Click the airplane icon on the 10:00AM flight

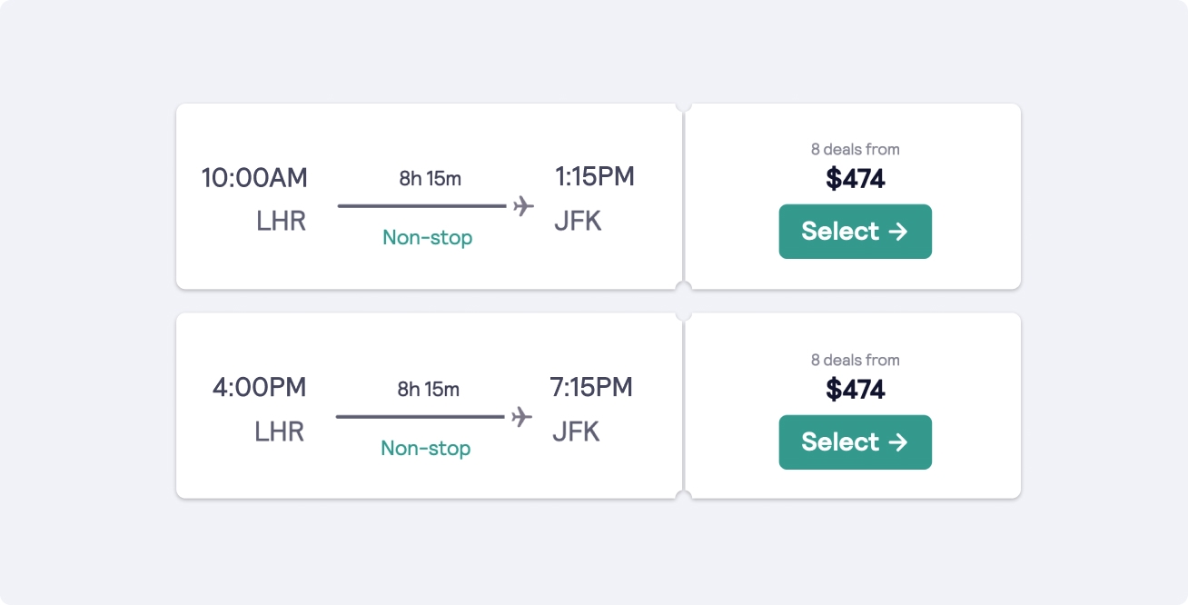523,206
